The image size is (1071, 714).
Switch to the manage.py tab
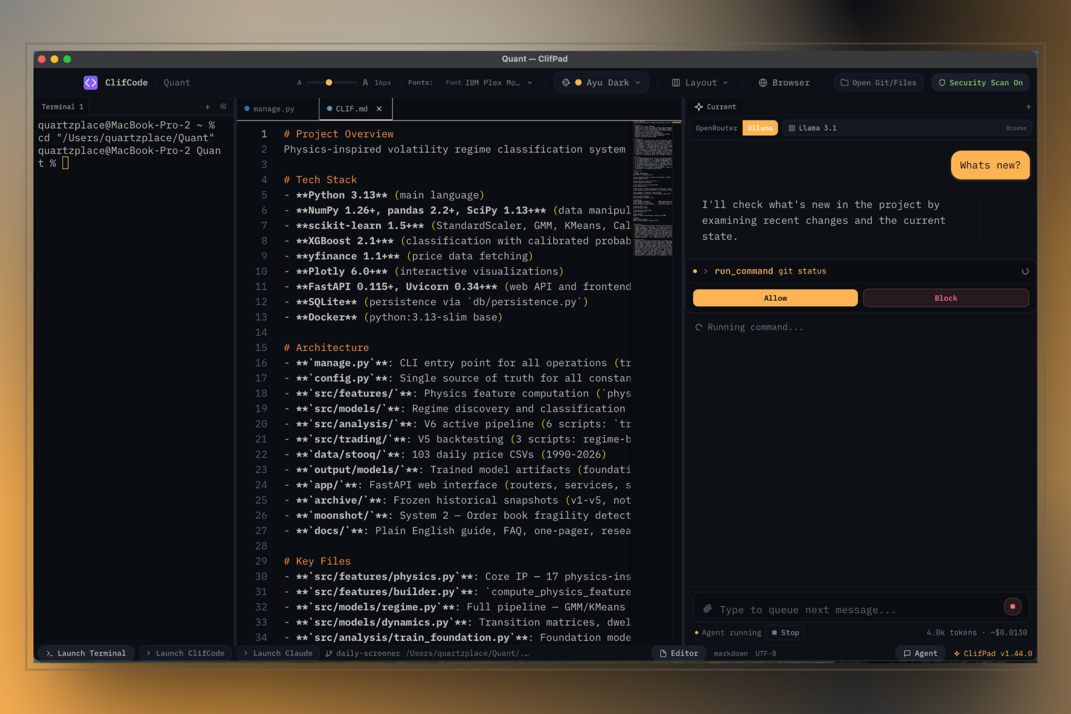pos(273,109)
